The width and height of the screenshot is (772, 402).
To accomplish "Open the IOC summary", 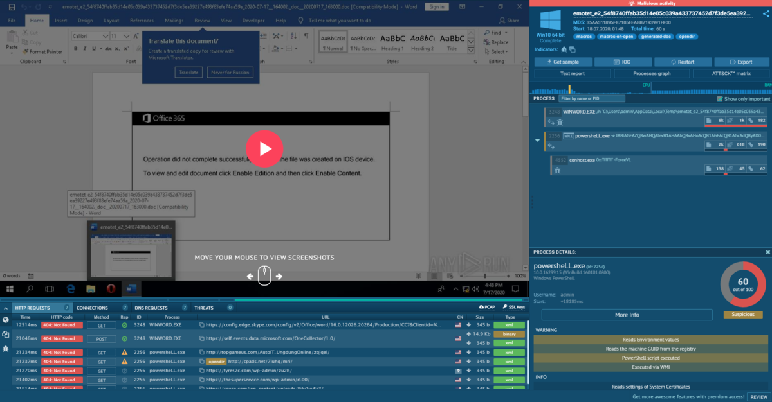I will (x=623, y=62).
